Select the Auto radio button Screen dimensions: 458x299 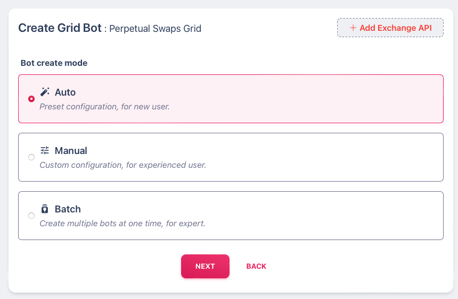click(31, 99)
